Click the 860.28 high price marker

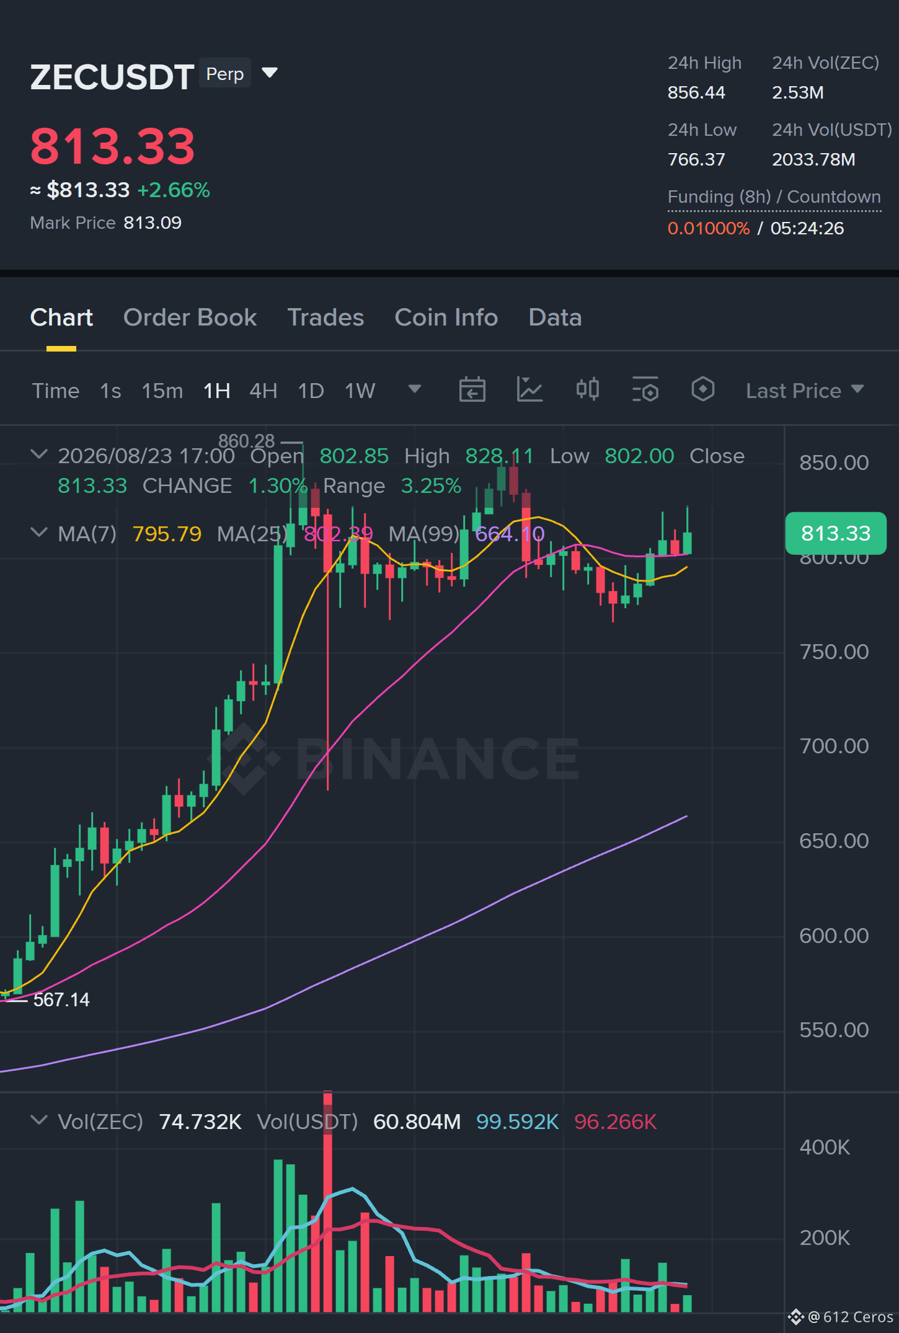point(246,441)
